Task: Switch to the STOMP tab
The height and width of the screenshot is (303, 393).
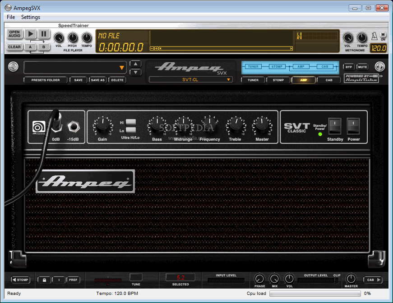Action: [278, 80]
